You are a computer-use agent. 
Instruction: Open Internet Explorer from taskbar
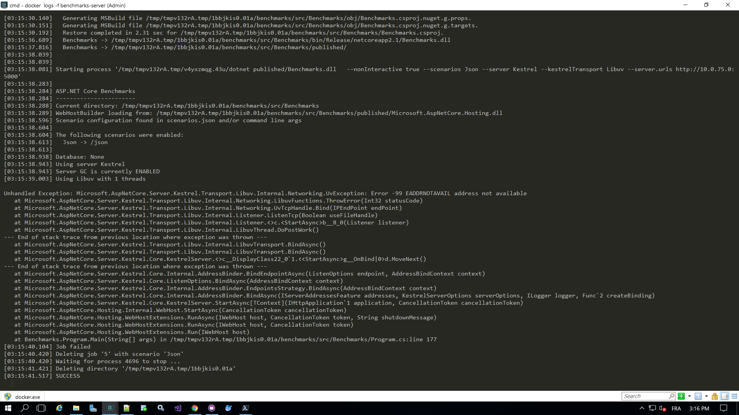tap(59, 408)
